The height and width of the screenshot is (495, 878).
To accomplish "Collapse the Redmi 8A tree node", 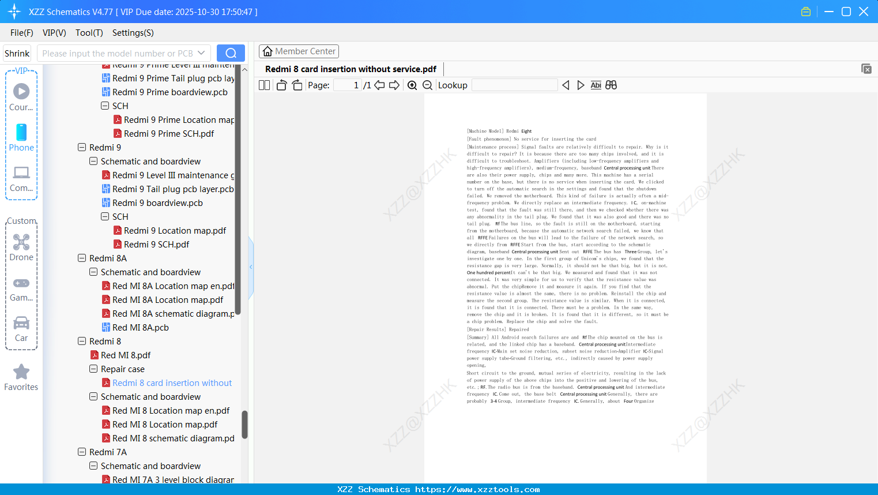I will point(82,258).
